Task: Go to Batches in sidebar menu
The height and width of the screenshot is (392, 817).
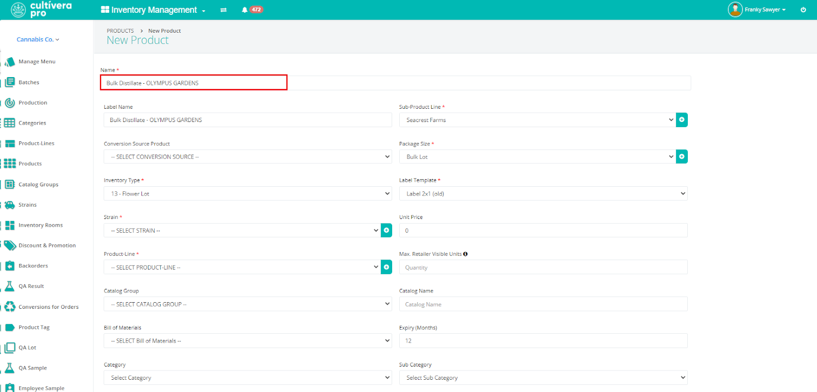Action: 29,82
